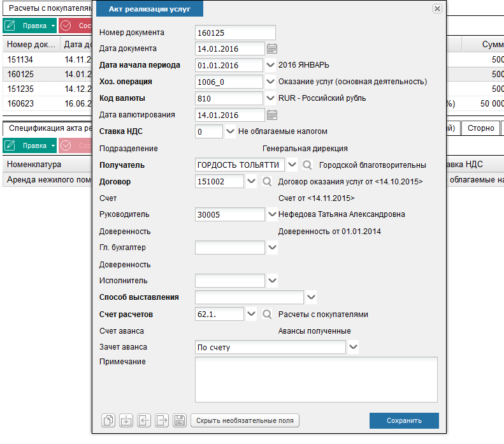The height and width of the screenshot is (444, 504).
Task: Select Расчеты с покупателями tab
Action: click(48, 8)
